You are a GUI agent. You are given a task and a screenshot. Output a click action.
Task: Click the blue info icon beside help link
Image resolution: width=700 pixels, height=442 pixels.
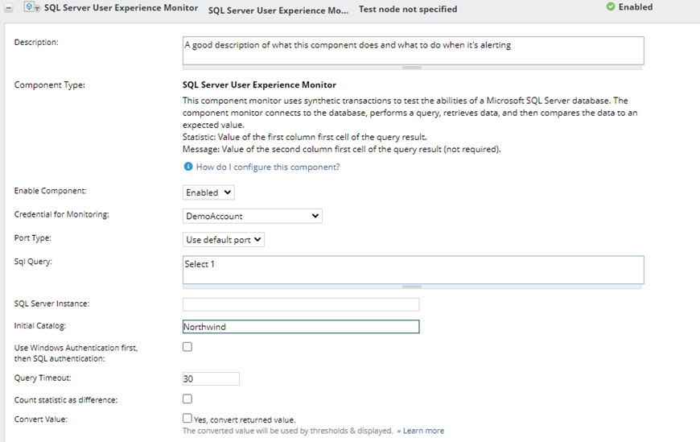188,167
